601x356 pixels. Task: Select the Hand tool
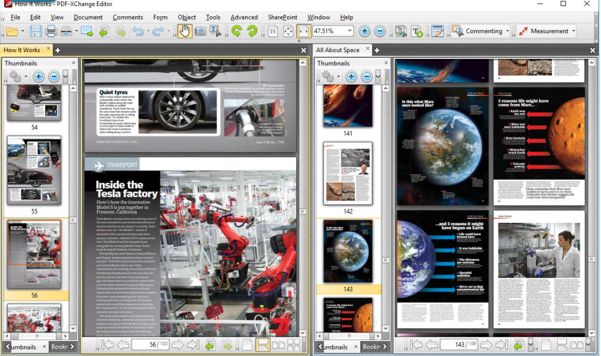point(185,31)
